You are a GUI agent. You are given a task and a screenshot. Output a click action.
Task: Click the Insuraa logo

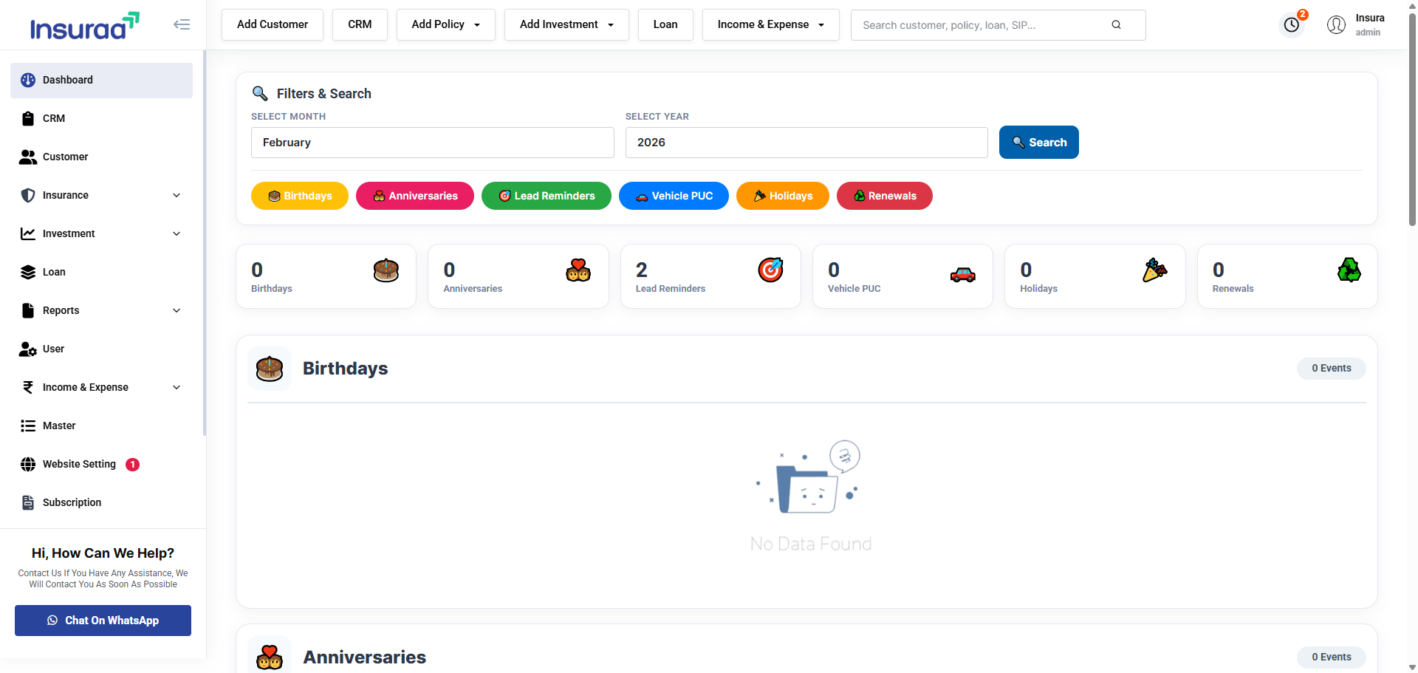(85, 27)
